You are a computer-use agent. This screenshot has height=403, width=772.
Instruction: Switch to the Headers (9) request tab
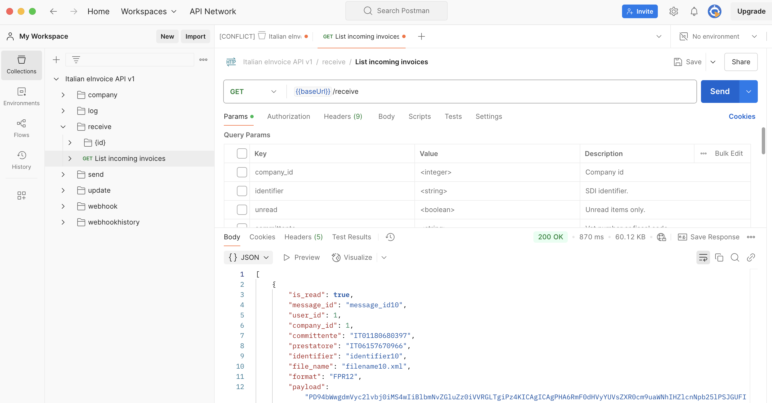click(x=343, y=116)
